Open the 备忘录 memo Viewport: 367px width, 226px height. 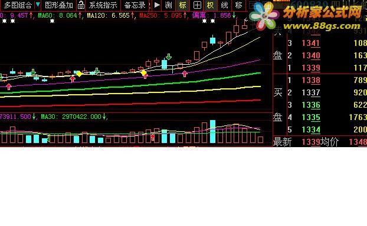point(135,5)
